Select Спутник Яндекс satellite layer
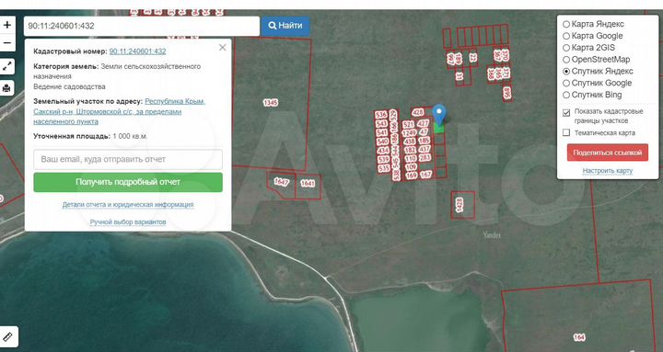The image size is (663, 352). (598, 72)
